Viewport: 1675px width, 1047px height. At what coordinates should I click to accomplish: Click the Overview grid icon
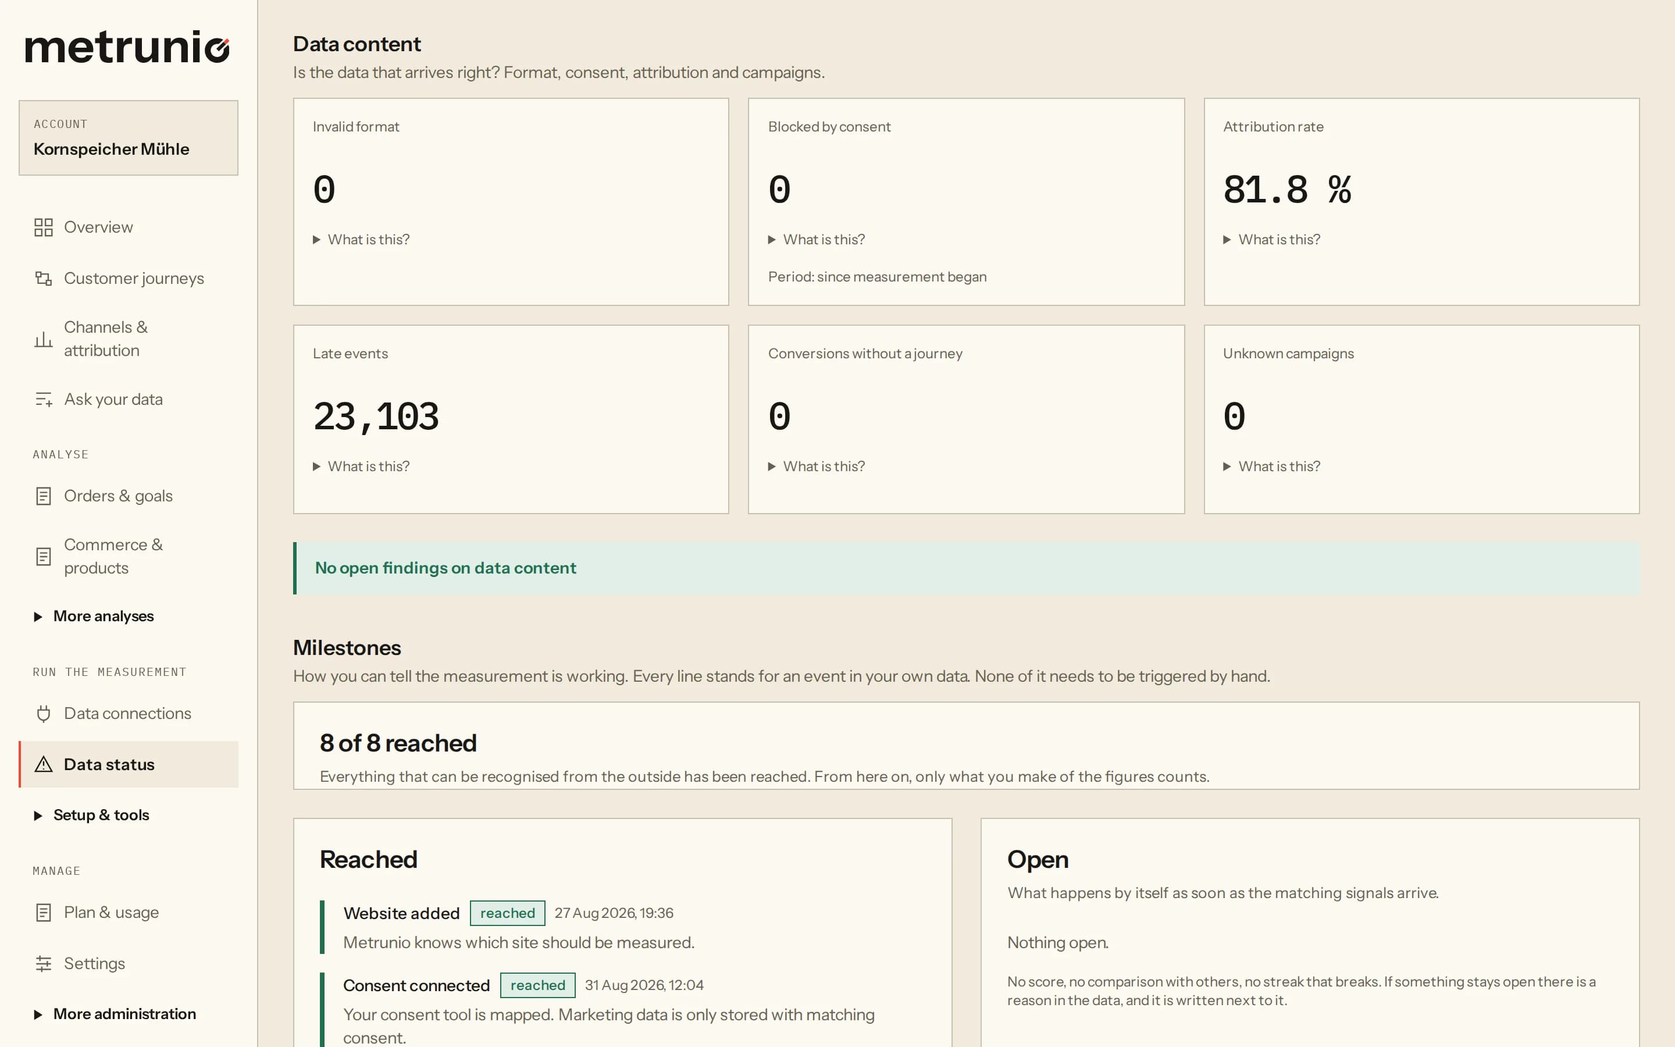click(x=44, y=227)
